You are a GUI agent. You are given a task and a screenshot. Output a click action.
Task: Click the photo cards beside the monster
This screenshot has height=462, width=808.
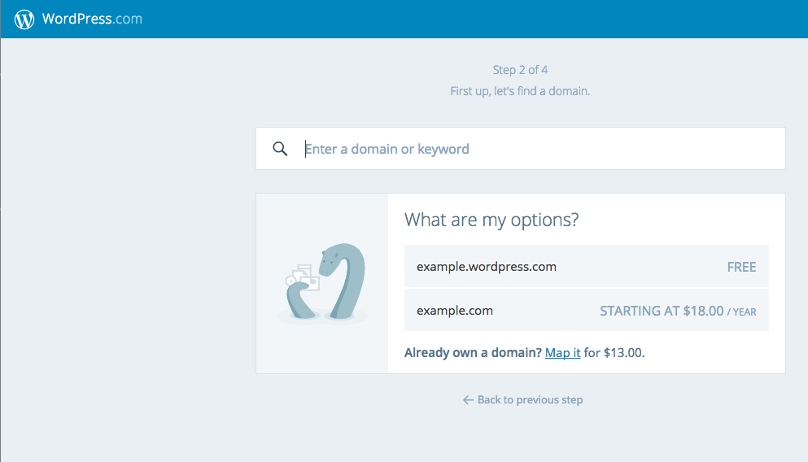(x=303, y=277)
